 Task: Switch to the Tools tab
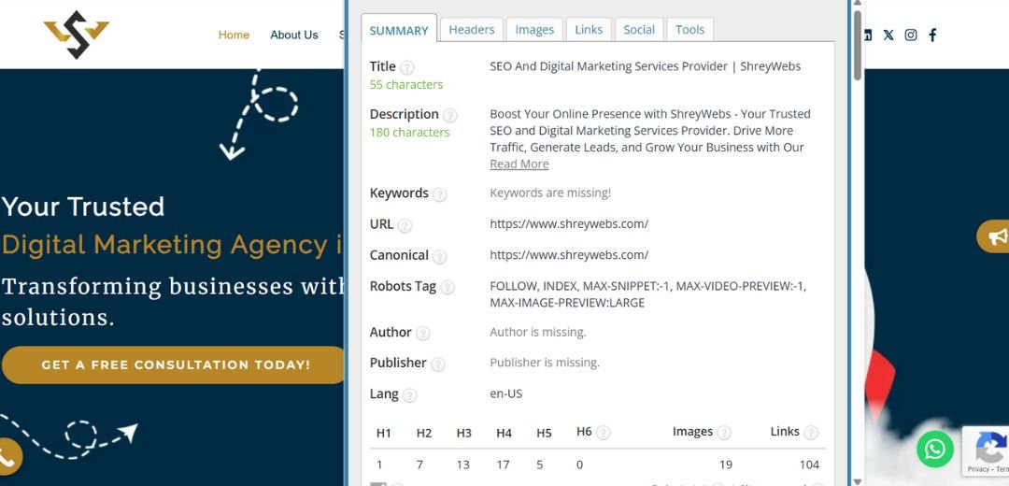[689, 30]
